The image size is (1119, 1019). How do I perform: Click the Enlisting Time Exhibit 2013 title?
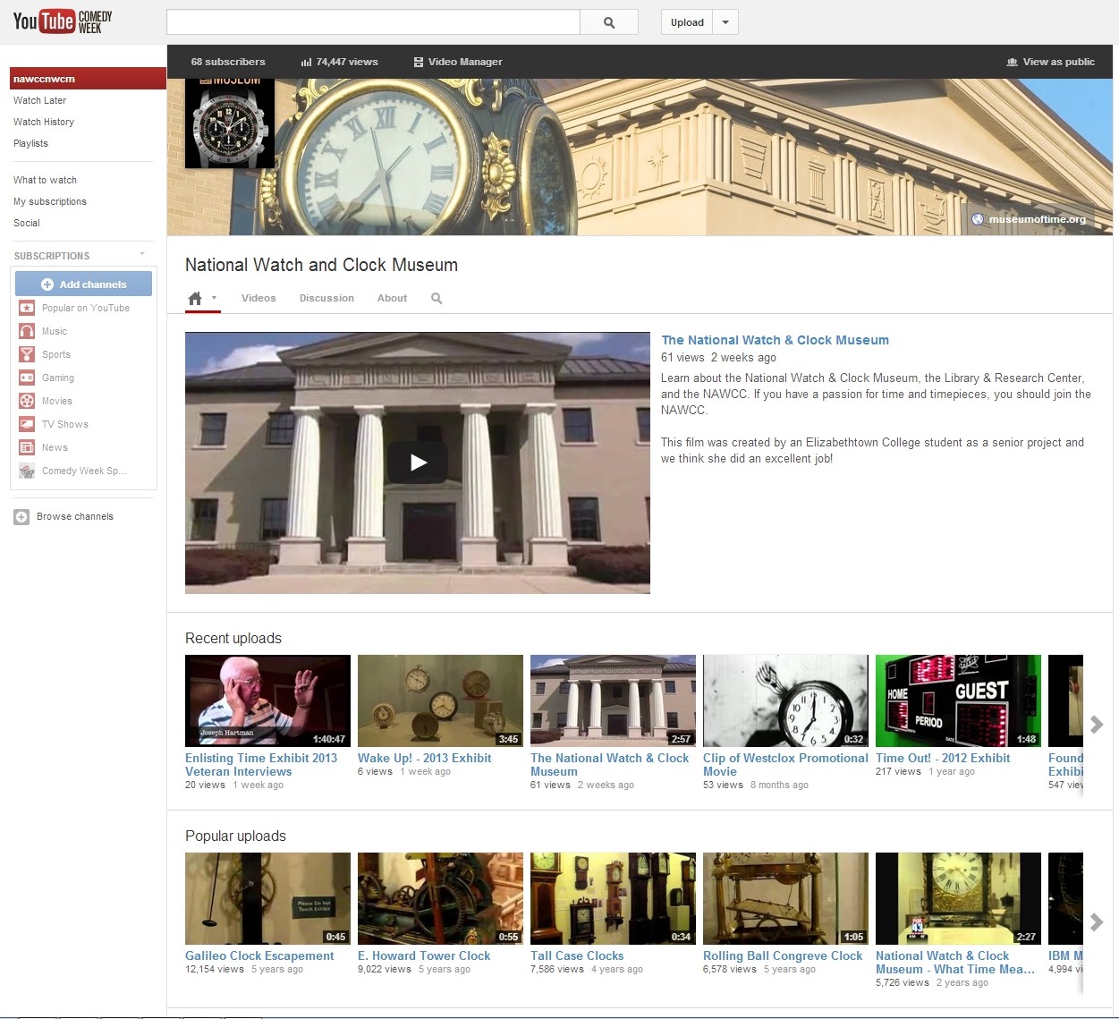tap(261, 765)
